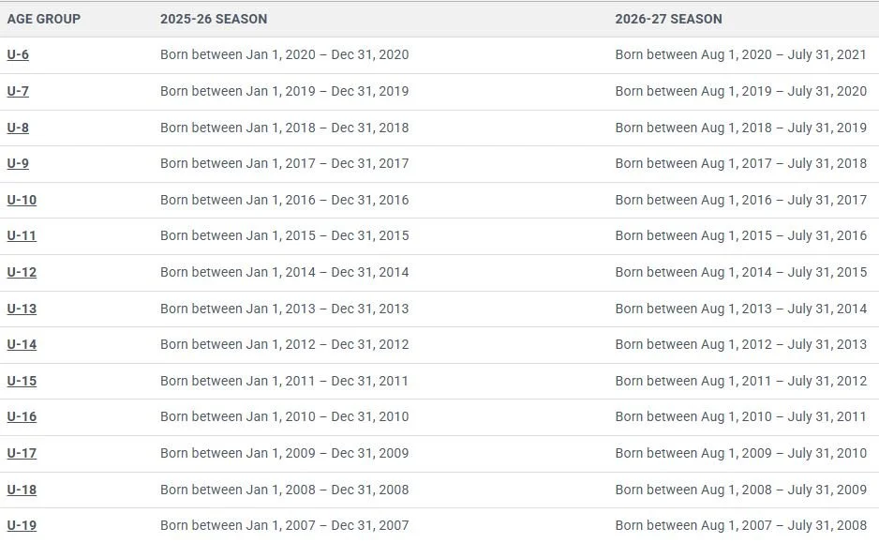Open the U-9 age group link

18,163
